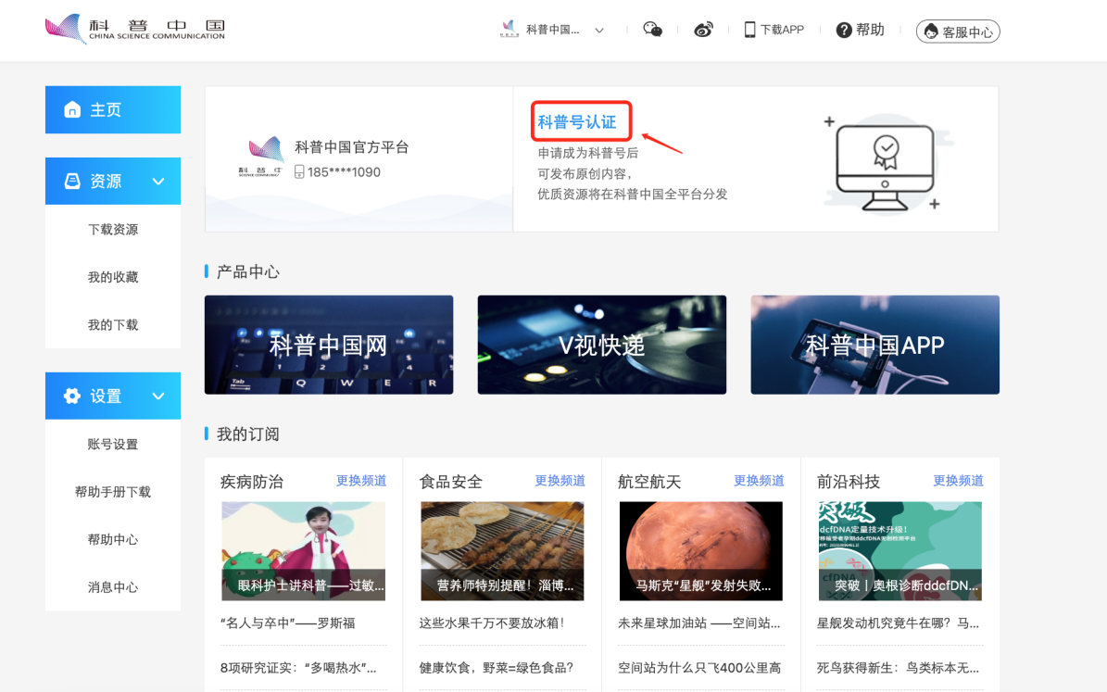1107x692 pixels.
Task: Click the home icon beside 主页
Action: [72, 109]
